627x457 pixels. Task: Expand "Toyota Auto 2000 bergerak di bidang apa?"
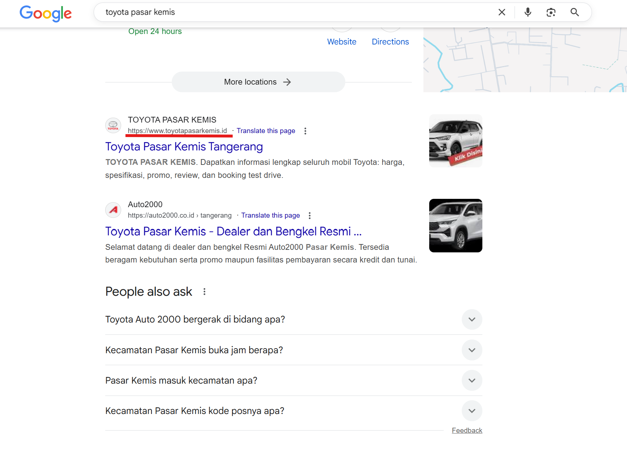coord(472,319)
